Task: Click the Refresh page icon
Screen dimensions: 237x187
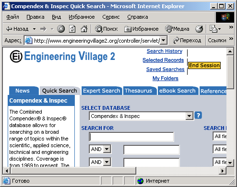Action: (x=72, y=29)
